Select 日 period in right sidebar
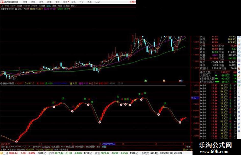 (x=239, y=108)
